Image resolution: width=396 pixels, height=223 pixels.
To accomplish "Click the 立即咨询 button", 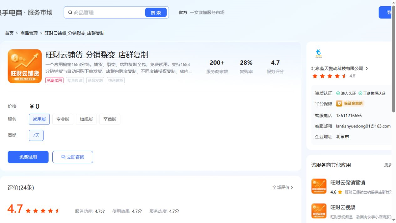I will coord(73,157).
